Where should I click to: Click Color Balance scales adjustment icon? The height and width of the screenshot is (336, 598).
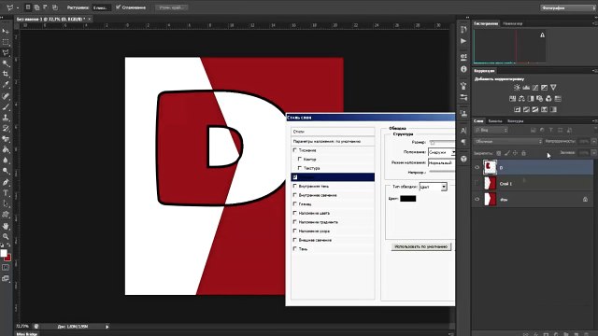pos(521,99)
